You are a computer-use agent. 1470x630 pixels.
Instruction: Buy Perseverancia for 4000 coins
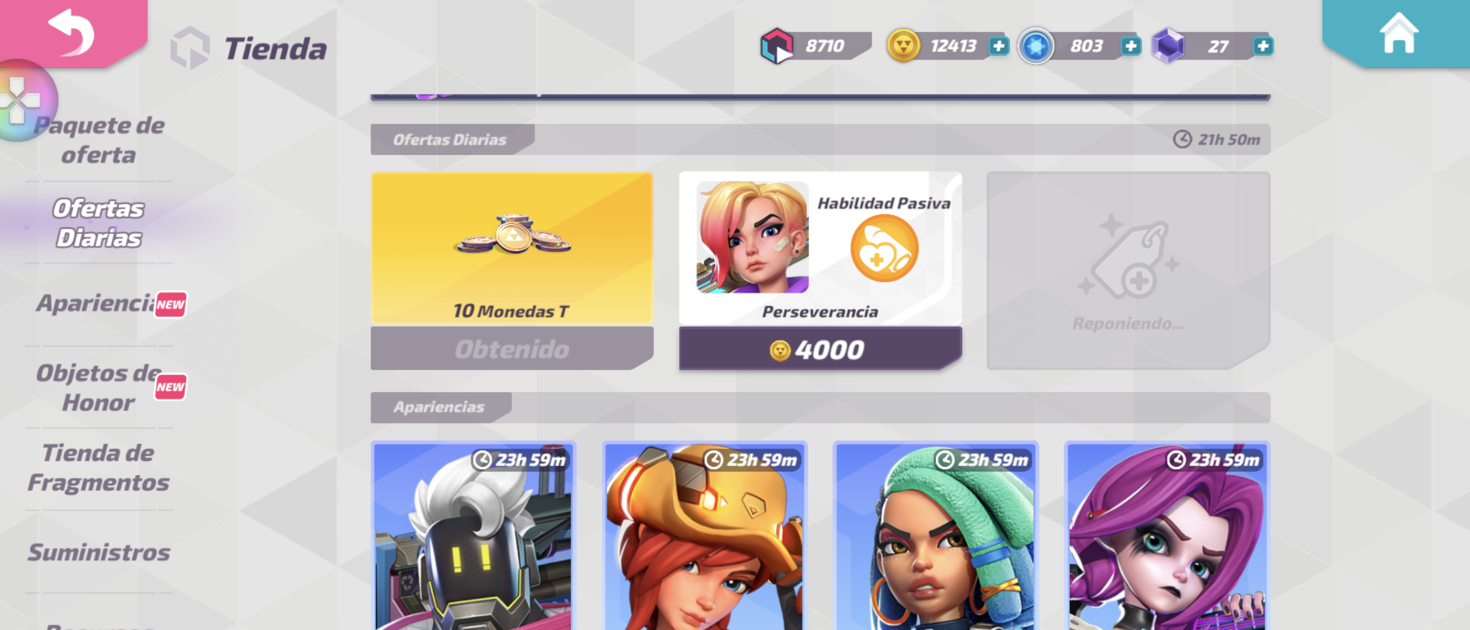pos(820,349)
